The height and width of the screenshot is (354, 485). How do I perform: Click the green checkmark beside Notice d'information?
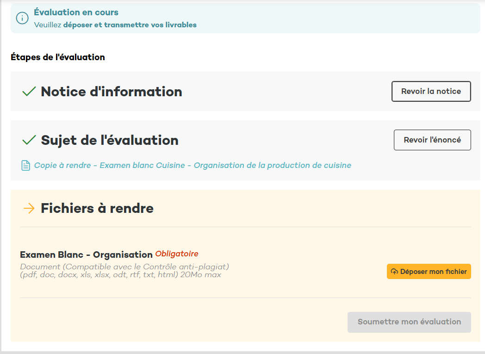29,92
